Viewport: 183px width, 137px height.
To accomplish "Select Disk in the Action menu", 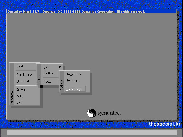I will point(46,67).
